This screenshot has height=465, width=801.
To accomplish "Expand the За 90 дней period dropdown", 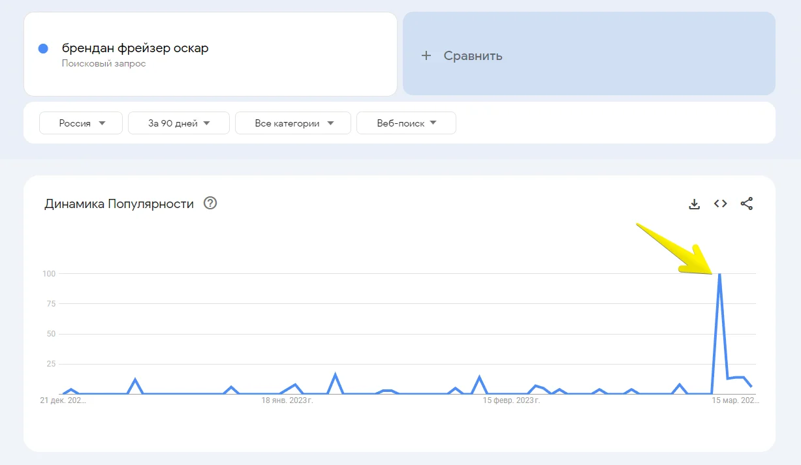I will click(179, 123).
